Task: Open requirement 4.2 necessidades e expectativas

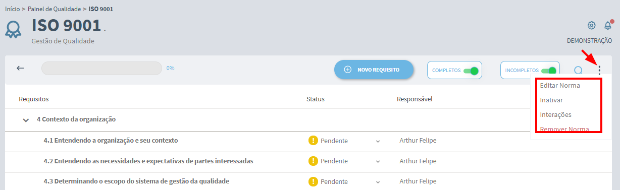Action: [148, 161]
